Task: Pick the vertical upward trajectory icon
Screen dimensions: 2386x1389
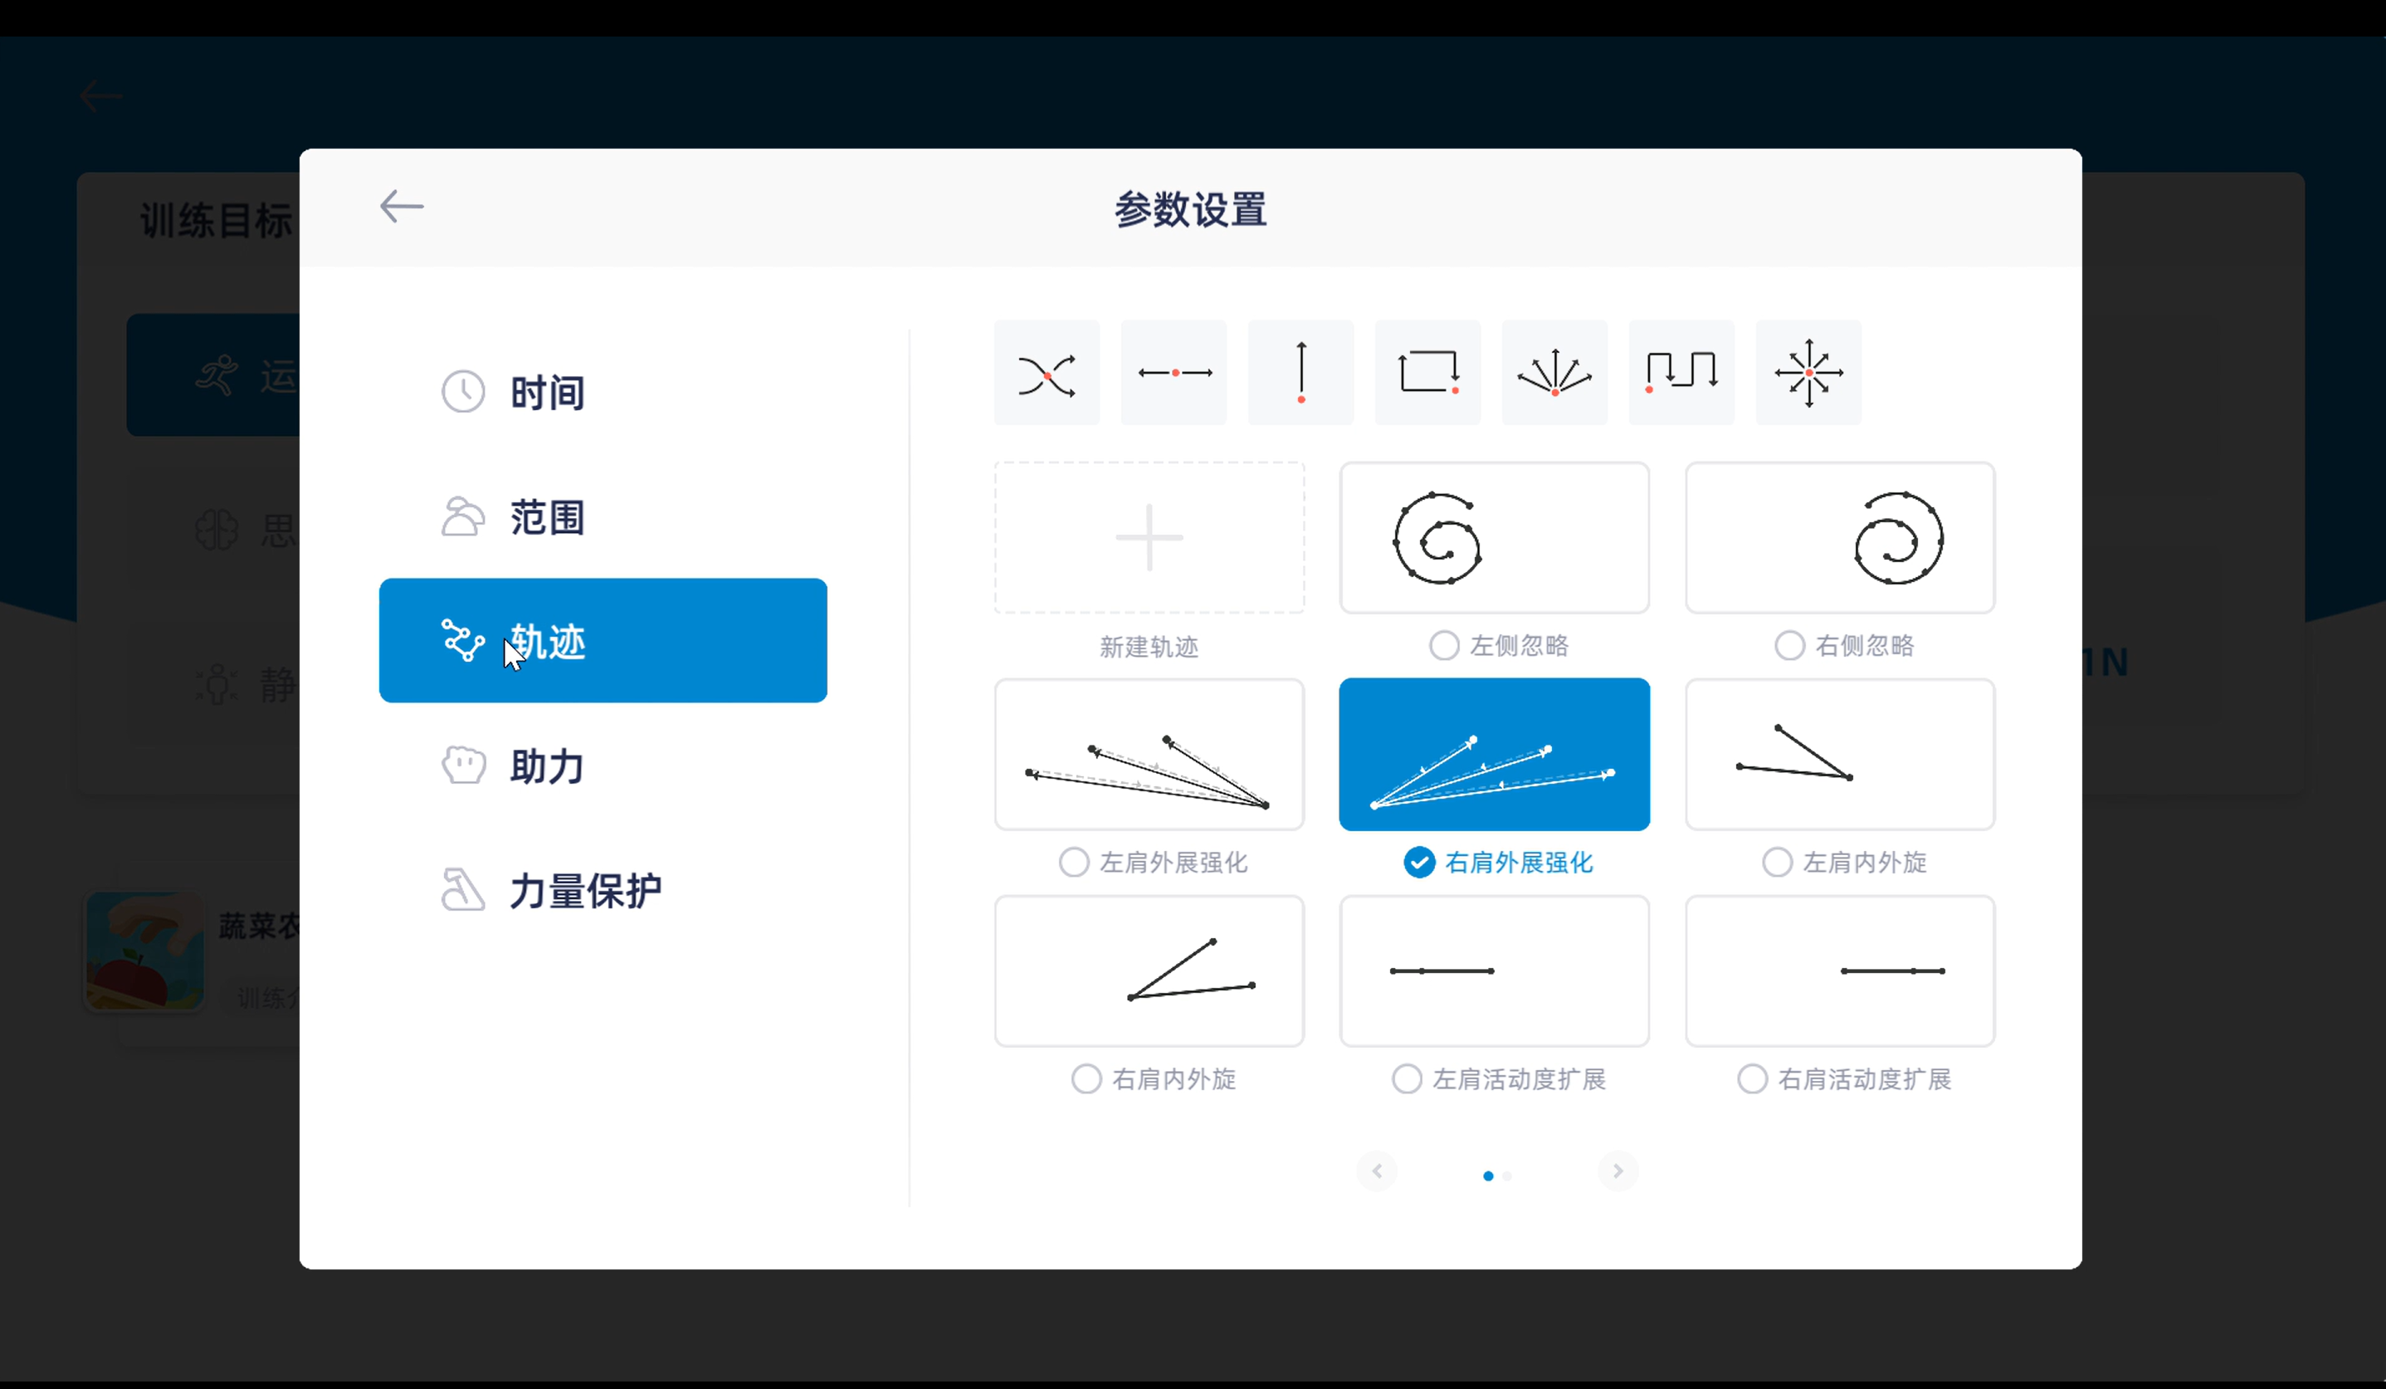Action: pyautogui.click(x=1301, y=374)
